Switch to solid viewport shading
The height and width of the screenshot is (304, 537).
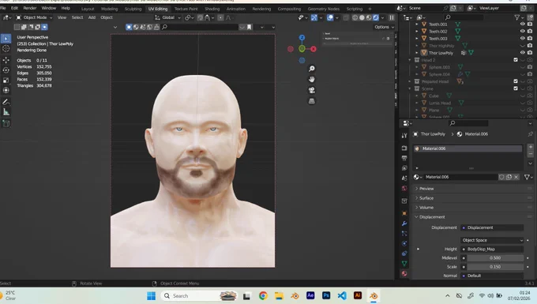pyautogui.click(x=362, y=17)
